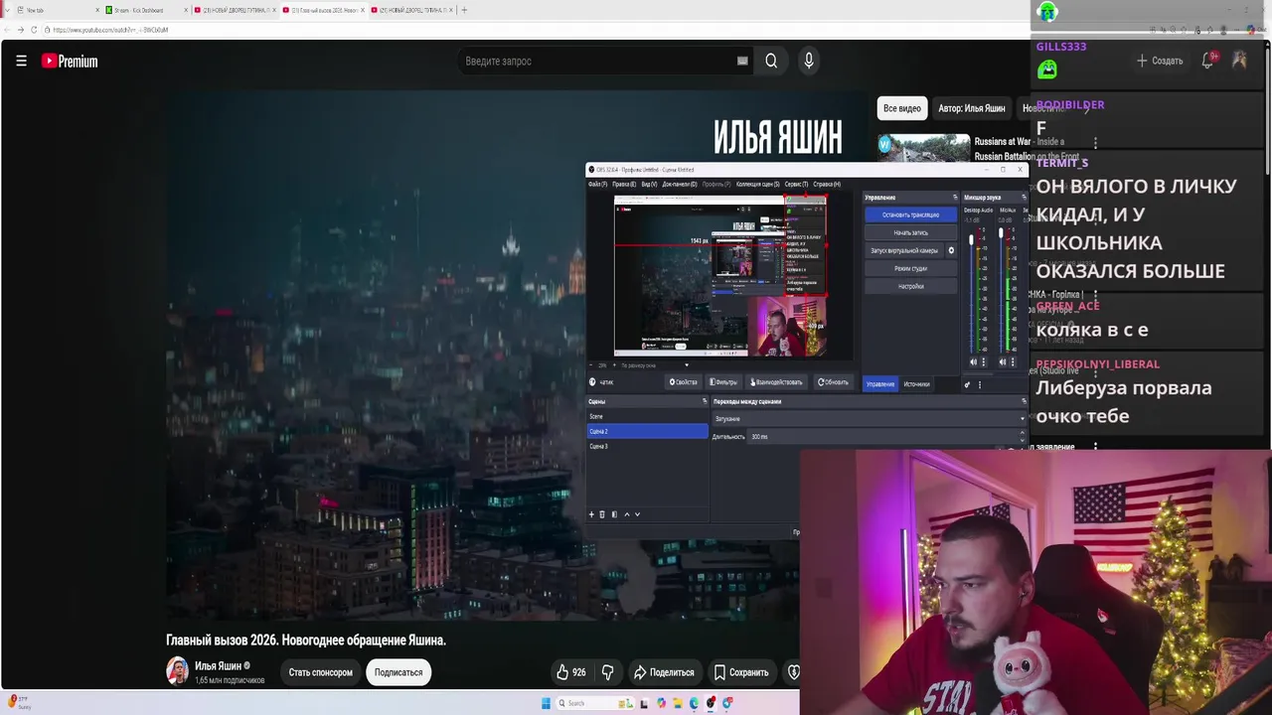Open the taskbar weather widget

pyautogui.click(x=18, y=703)
